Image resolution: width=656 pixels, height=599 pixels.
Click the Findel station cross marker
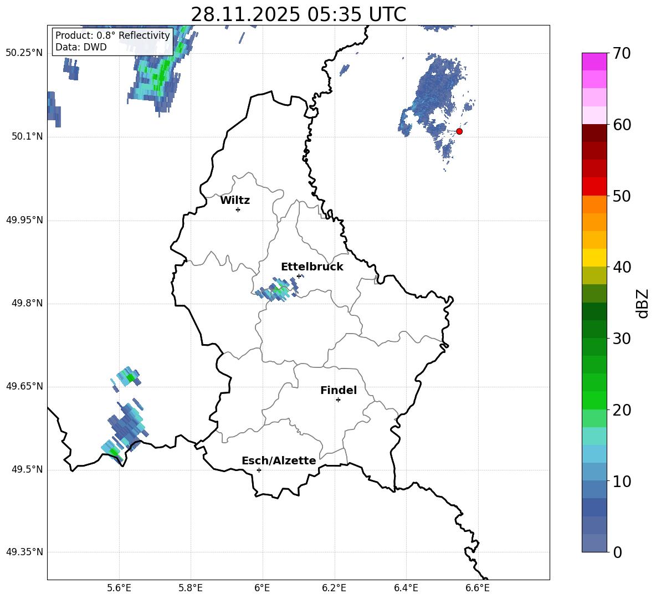(338, 400)
